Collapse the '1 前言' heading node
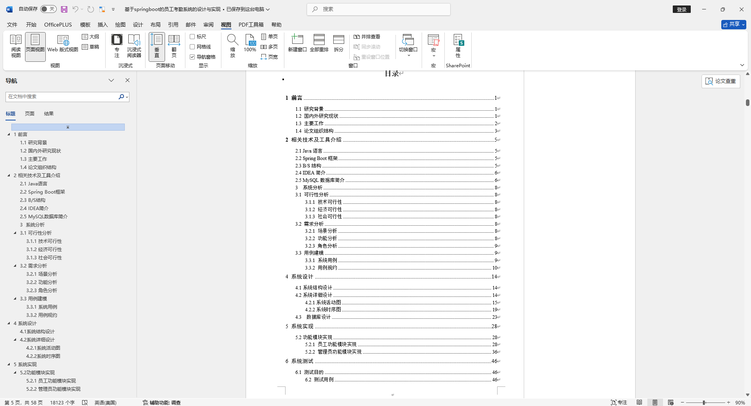Image resolution: width=751 pixels, height=406 pixels. tap(9, 134)
